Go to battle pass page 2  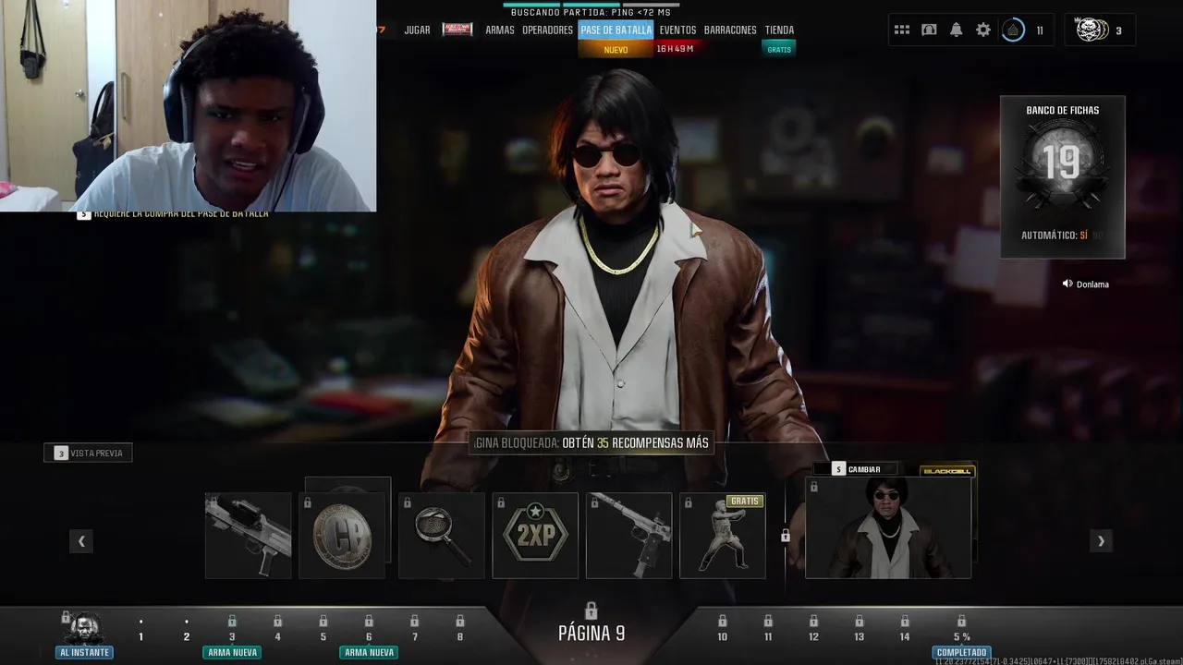click(x=186, y=636)
